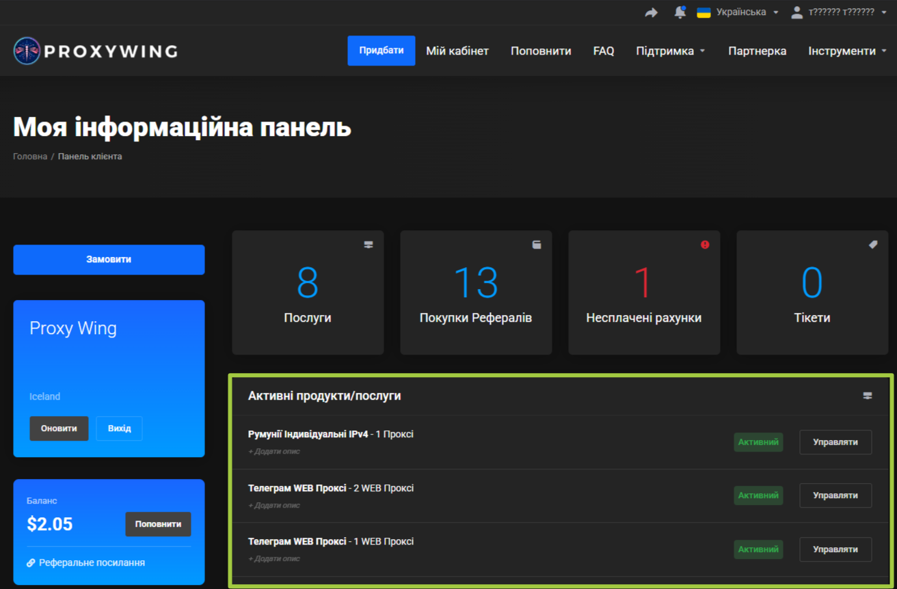
Task: Click the Оновити button
Action: pyautogui.click(x=59, y=428)
